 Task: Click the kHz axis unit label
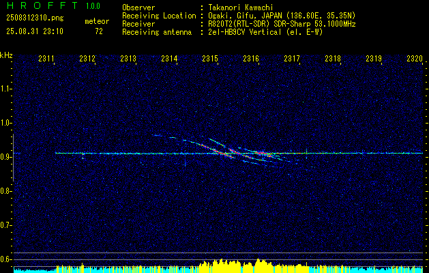point(6,55)
